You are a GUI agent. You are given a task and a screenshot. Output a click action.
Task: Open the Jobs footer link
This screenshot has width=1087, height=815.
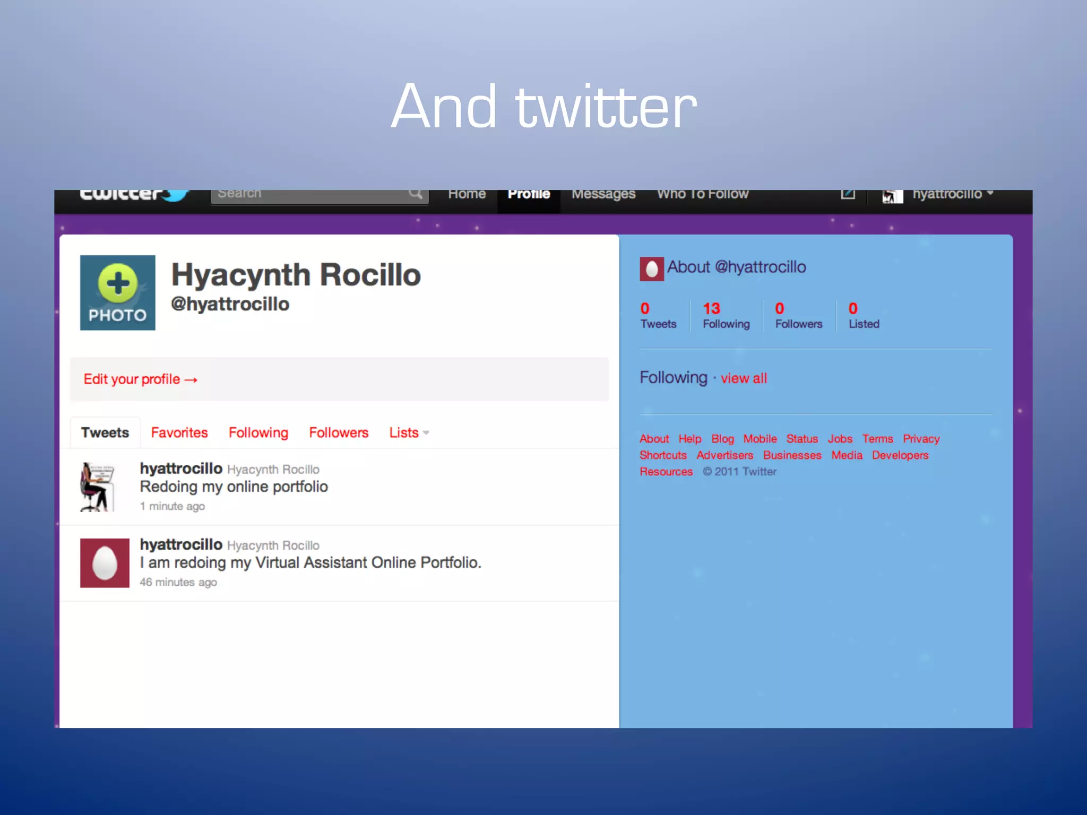click(x=840, y=439)
